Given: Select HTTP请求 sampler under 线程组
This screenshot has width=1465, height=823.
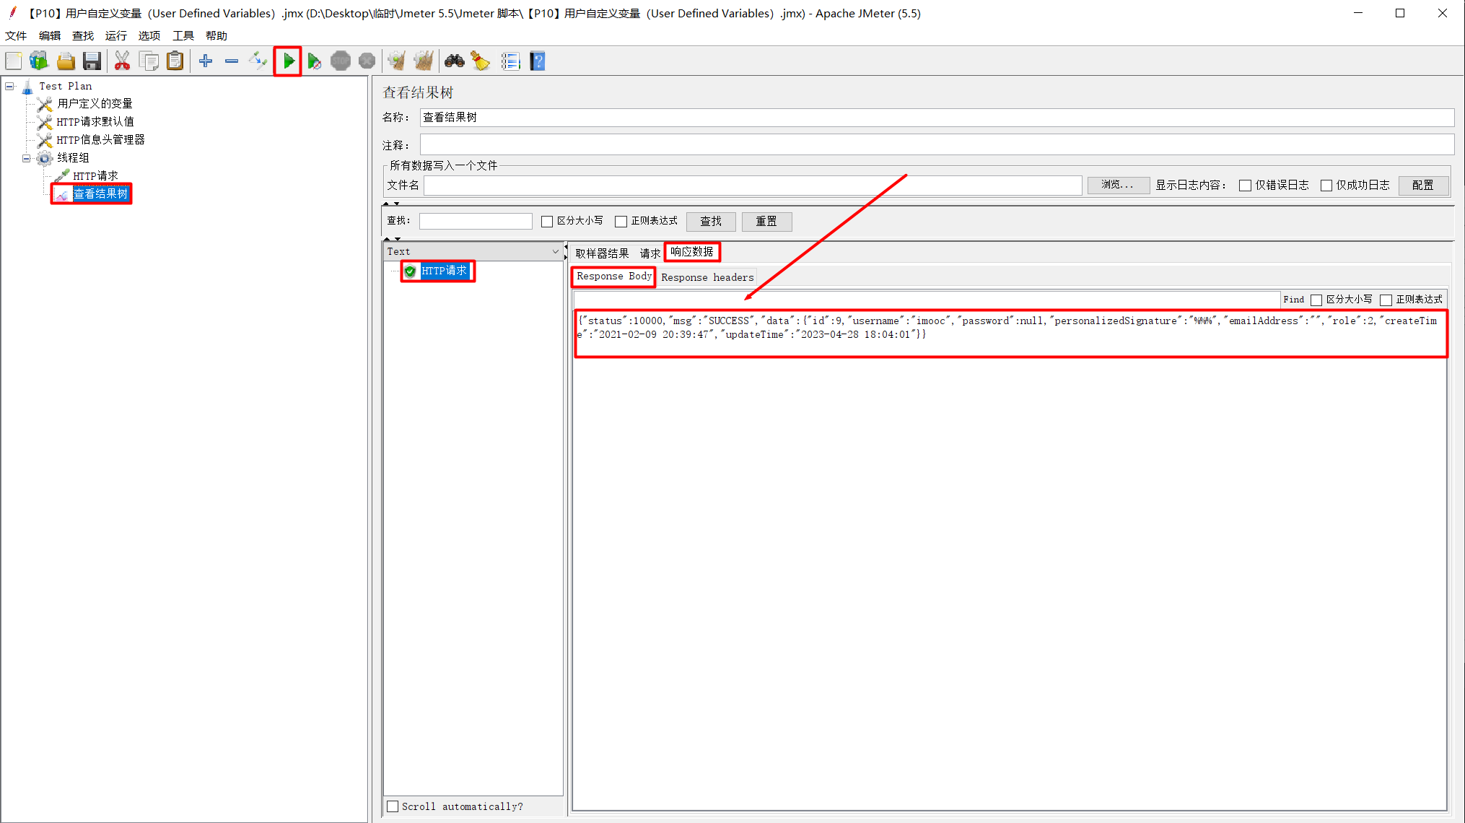Looking at the screenshot, I should point(95,176).
